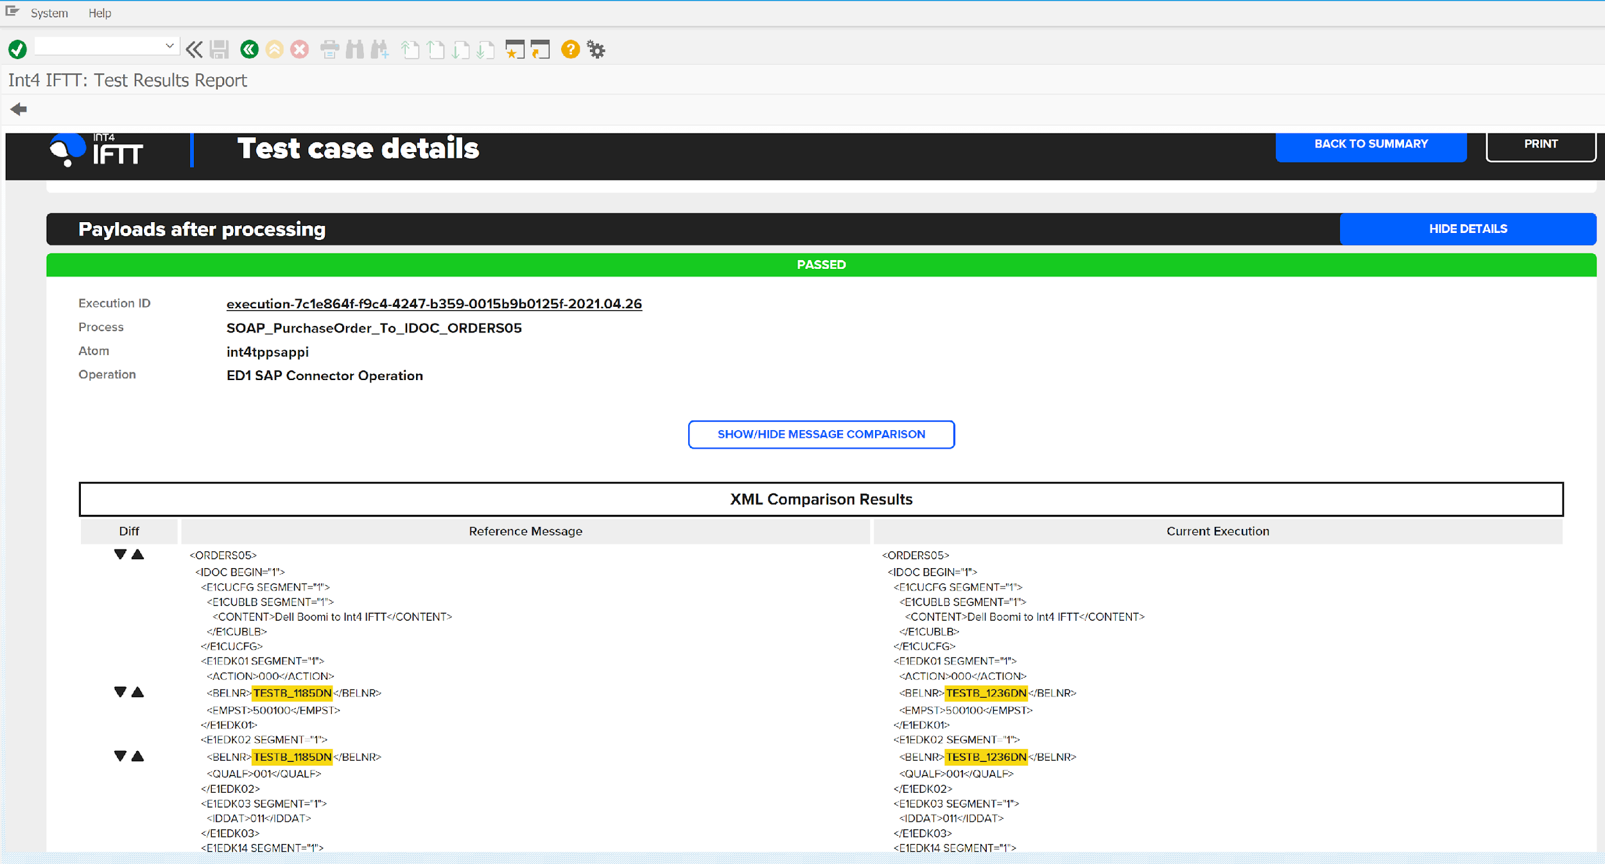The height and width of the screenshot is (864, 1605).
Task: Expand the command field dropdown
Action: (x=169, y=45)
